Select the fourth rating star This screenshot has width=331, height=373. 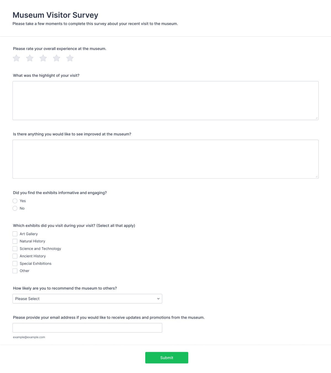click(57, 58)
